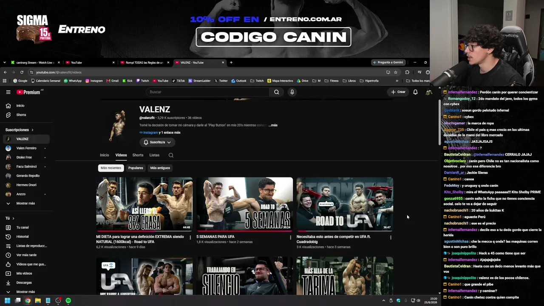Submit search with the magnifier button
Viewport: 544px width, 306px height.
277,92
